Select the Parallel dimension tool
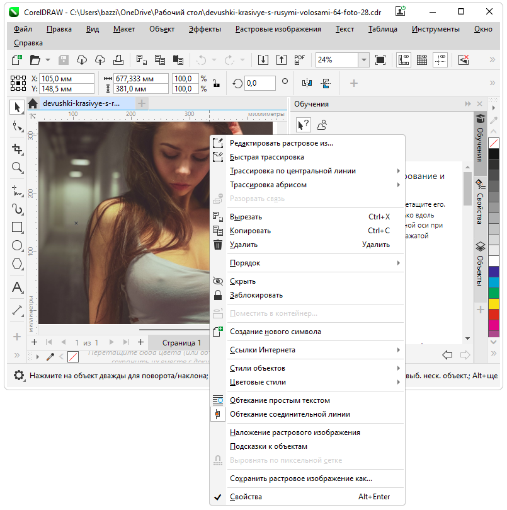Screen dimensions: 507x510 click(17, 311)
